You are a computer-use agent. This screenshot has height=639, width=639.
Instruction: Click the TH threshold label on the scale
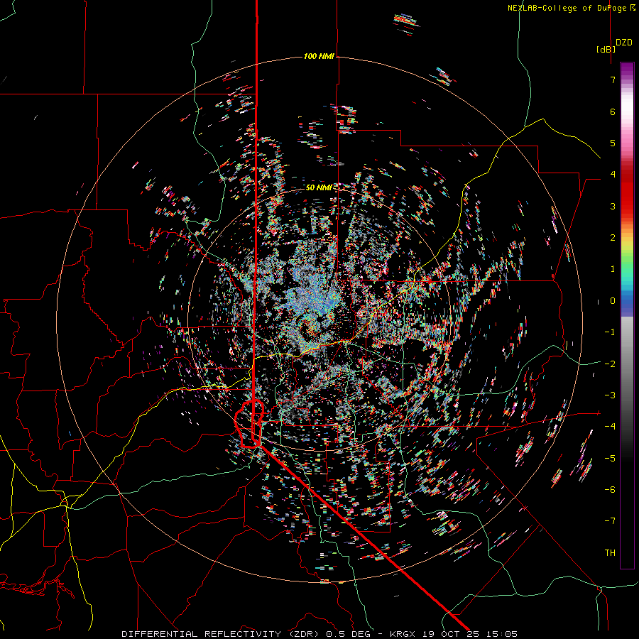pyautogui.click(x=610, y=552)
